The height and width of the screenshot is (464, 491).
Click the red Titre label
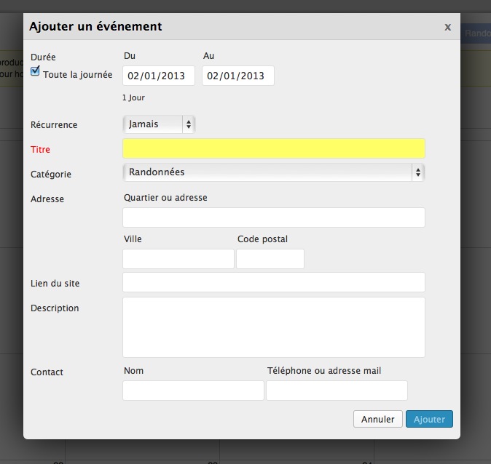(41, 149)
